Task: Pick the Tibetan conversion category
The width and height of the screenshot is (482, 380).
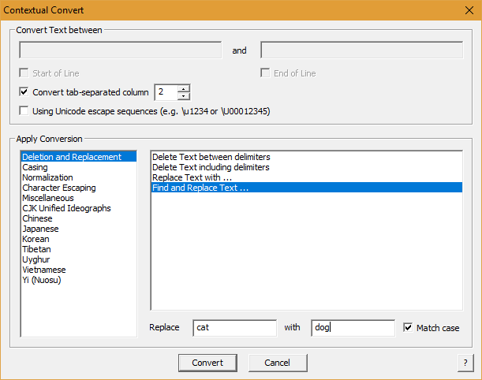Action: point(79,249)
